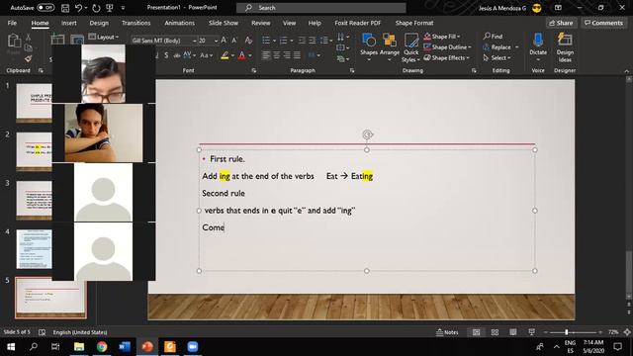Switch to Slide Sorter view
Viewport: 633px width, 356px height.
[x=495, y=332]
